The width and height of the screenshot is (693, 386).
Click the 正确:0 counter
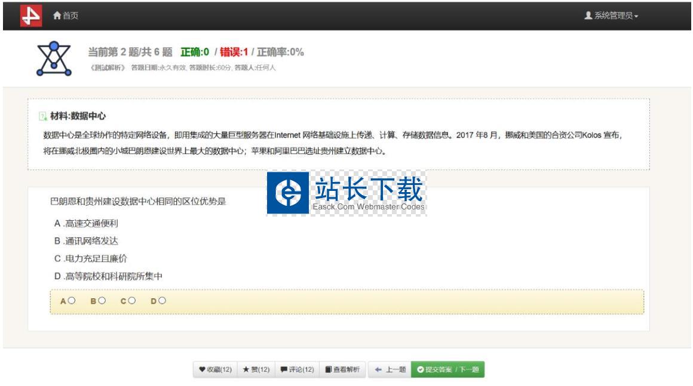[195, 52]
